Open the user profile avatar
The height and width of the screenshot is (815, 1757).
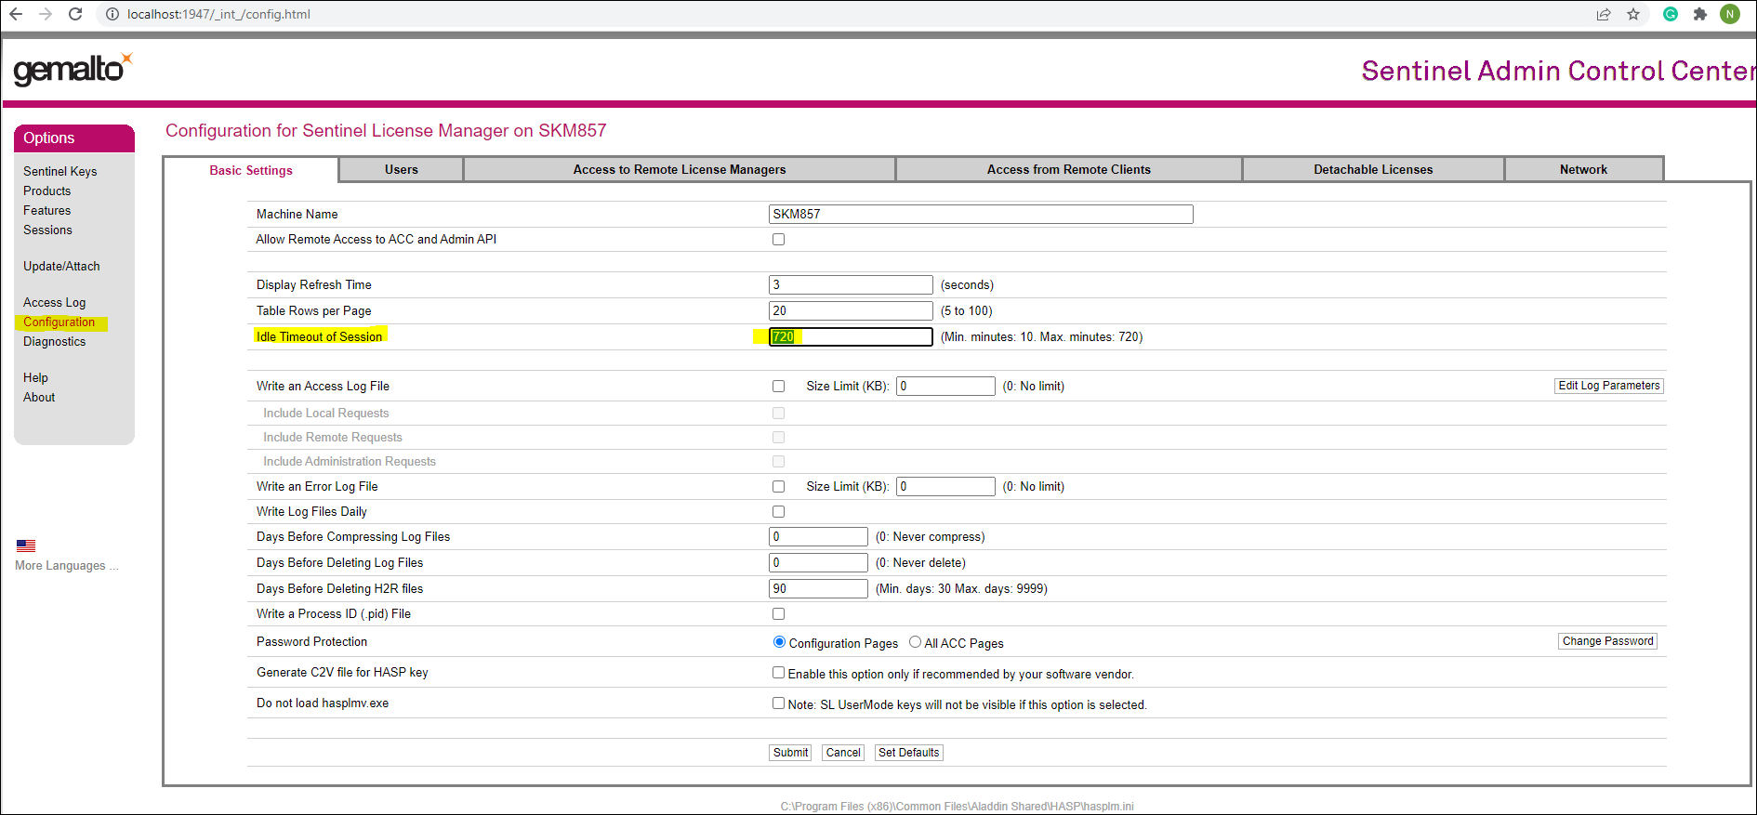coord(1730,14)
